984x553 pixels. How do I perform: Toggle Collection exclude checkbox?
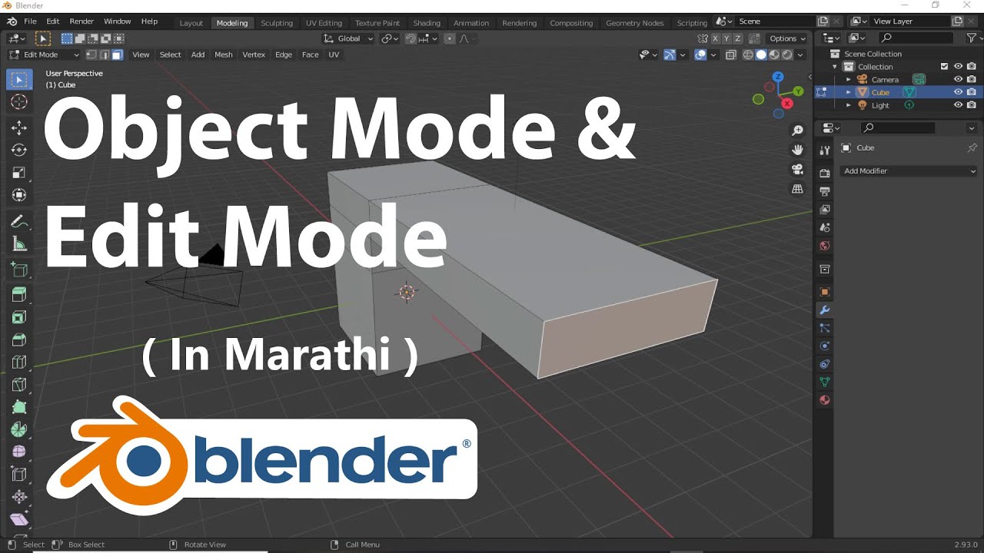point(944,67)
